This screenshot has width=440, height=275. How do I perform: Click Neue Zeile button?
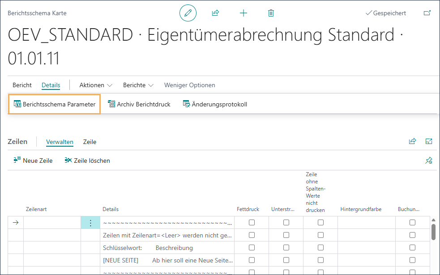tap(33, 161)
